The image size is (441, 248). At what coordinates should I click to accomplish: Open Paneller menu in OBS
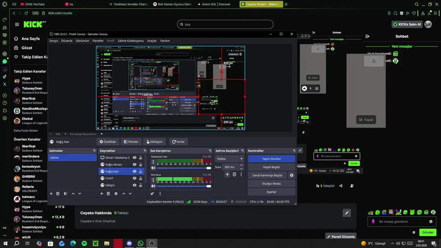[98, 41]
